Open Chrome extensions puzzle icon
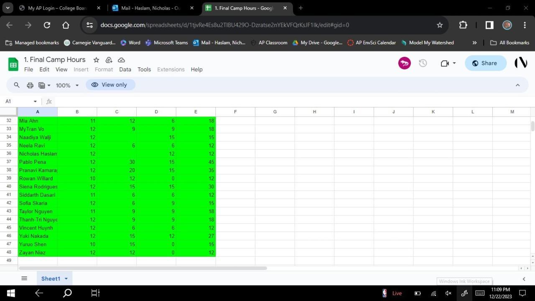535x301 pixels. tap(463, 25)
